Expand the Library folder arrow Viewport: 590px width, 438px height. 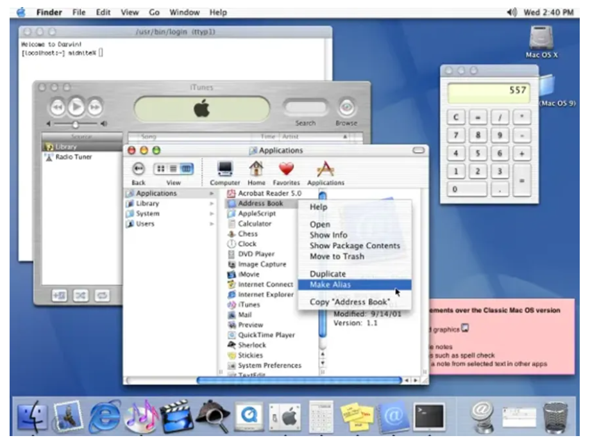[212, 204]
